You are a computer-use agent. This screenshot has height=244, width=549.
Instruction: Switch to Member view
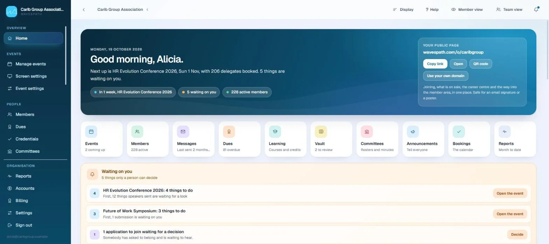[x=467, y=9]
